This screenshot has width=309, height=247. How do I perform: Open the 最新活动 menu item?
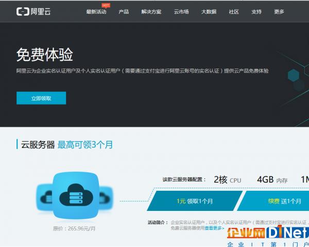click(96, 12)
